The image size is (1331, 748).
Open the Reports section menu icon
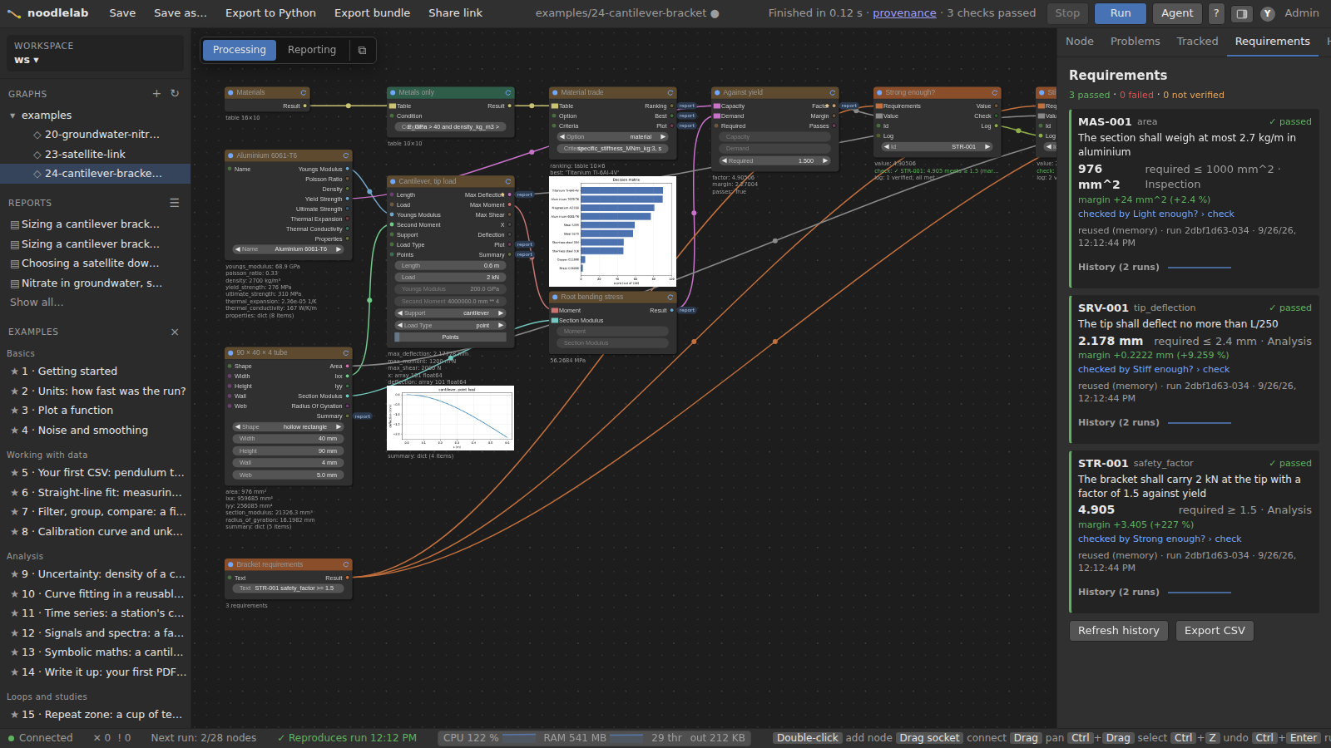(175, 203)
